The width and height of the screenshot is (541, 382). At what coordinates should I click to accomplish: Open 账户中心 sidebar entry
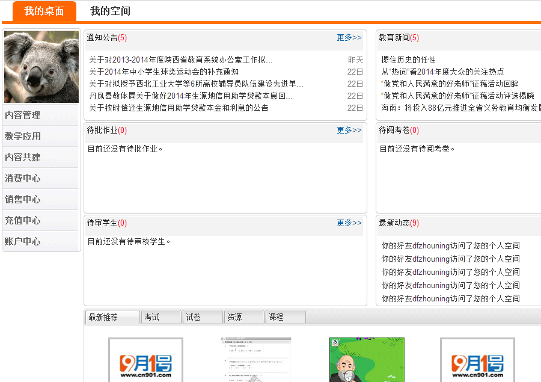23,241
